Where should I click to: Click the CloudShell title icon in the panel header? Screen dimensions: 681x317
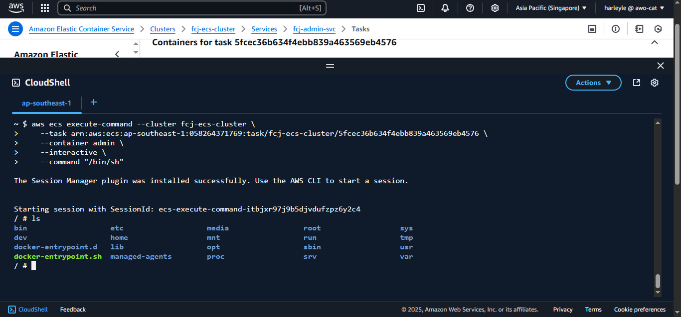click(16, 83)
